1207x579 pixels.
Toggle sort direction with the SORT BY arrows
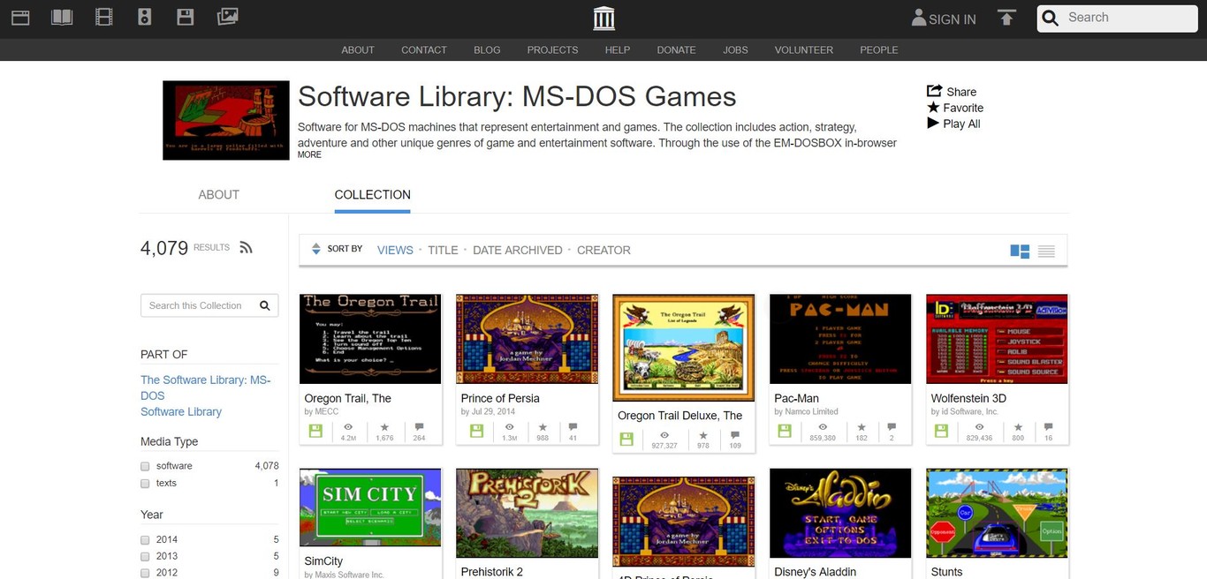coord(315,249)
